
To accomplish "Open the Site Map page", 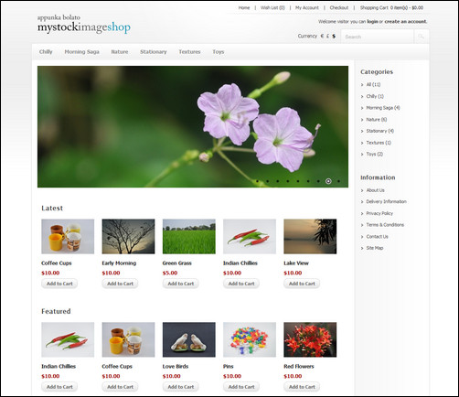I will tap(375, 248).
